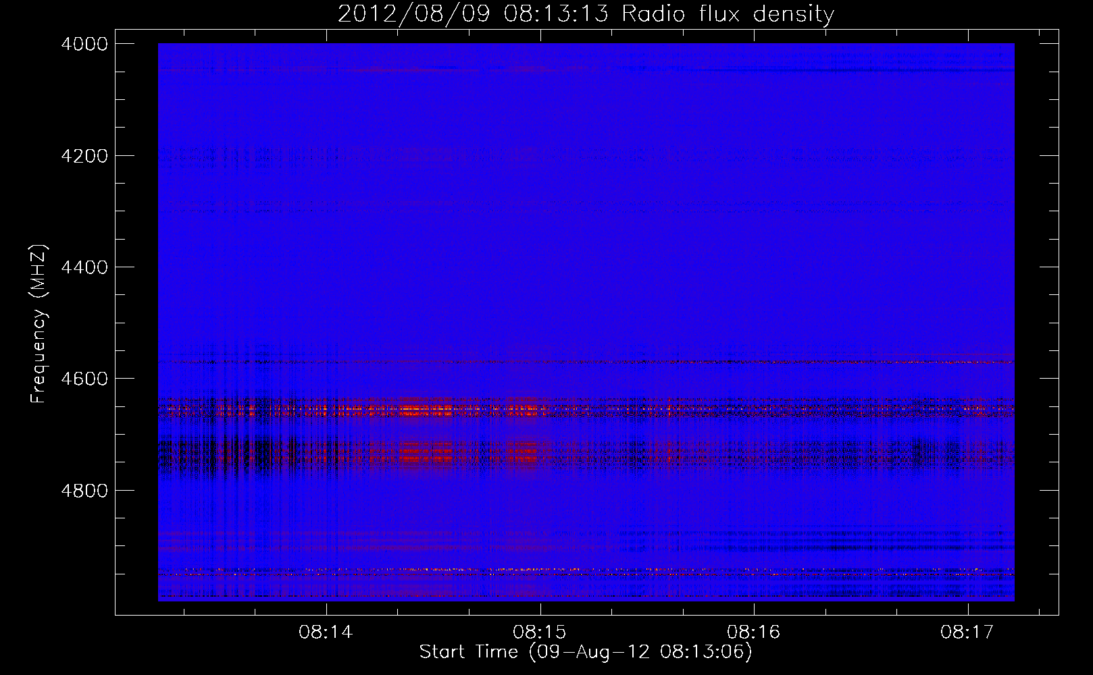Click the 08:16 time axis label
The width and height of the screenshot is (1093, 675).
pyautogui.click(x=754, y=632)
